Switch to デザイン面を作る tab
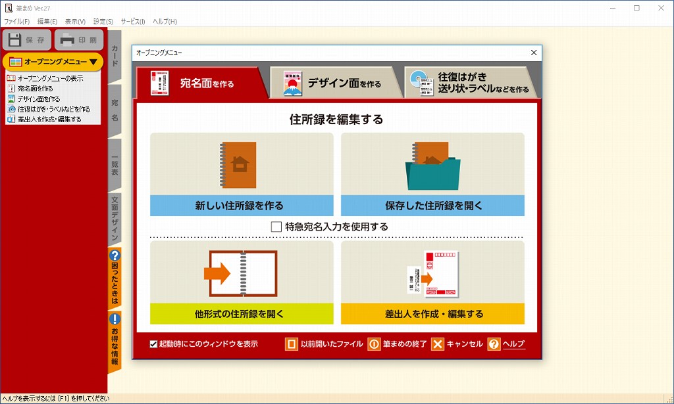Image resolution: width=674 pixels, height=404 pixels. 332,83
